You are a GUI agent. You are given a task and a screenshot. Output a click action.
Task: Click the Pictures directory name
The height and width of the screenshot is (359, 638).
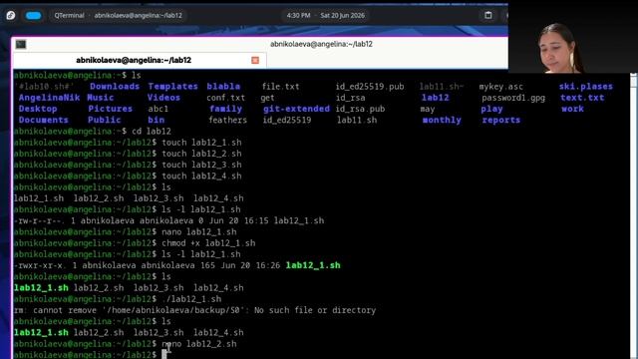pyautogui.click(x=111, y=109)
